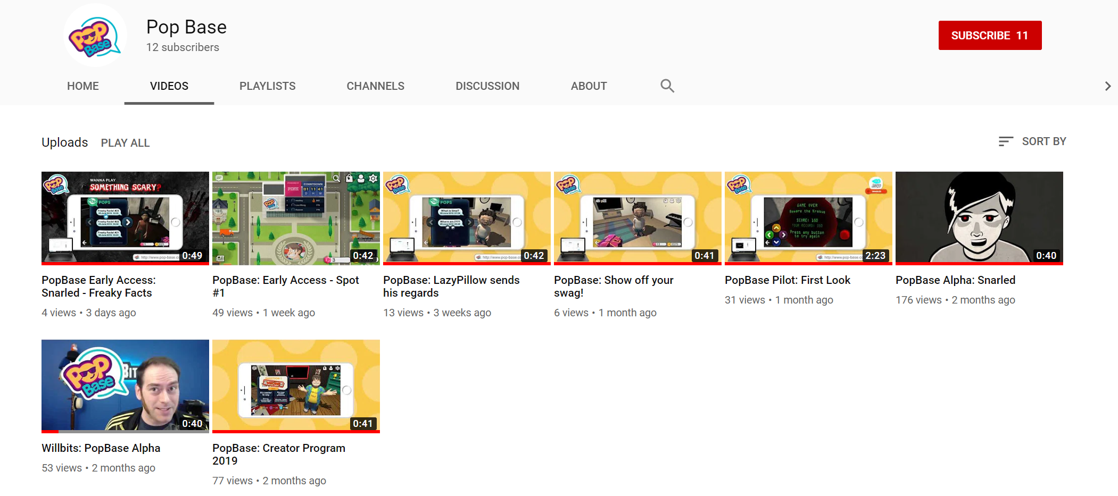Go to the Channels tab
This screenshot has width=1118, height=496.
coord(375,86)
